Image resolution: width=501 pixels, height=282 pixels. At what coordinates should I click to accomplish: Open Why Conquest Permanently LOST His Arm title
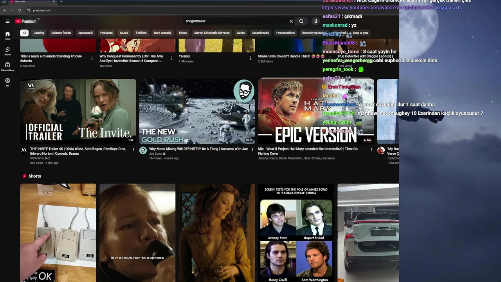[x=131, y=58]
